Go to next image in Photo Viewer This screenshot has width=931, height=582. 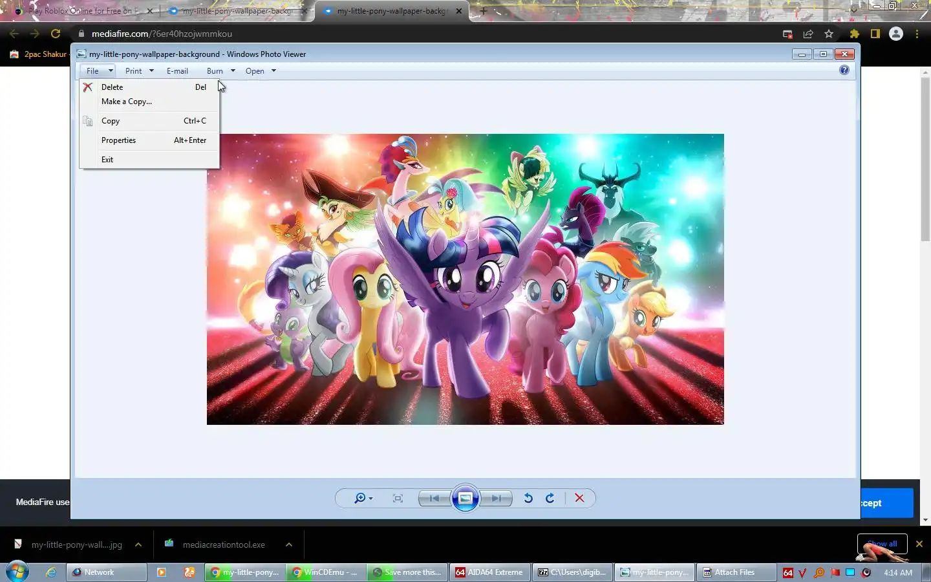[x=497, y=498]
